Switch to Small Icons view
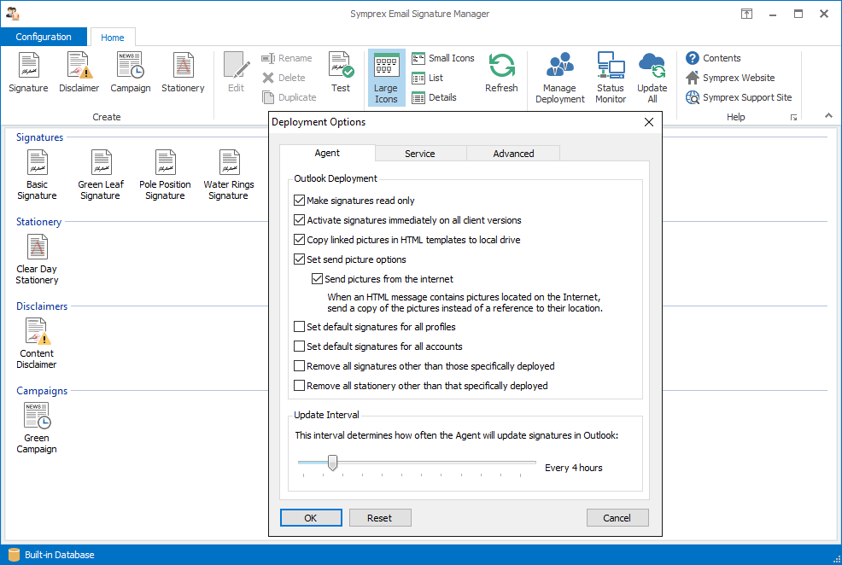This screenshot has width=842, height=565. 443,58
